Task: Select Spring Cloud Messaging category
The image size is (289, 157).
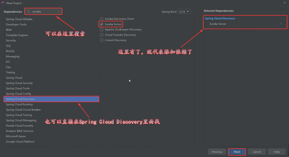Action: point(51,121)
